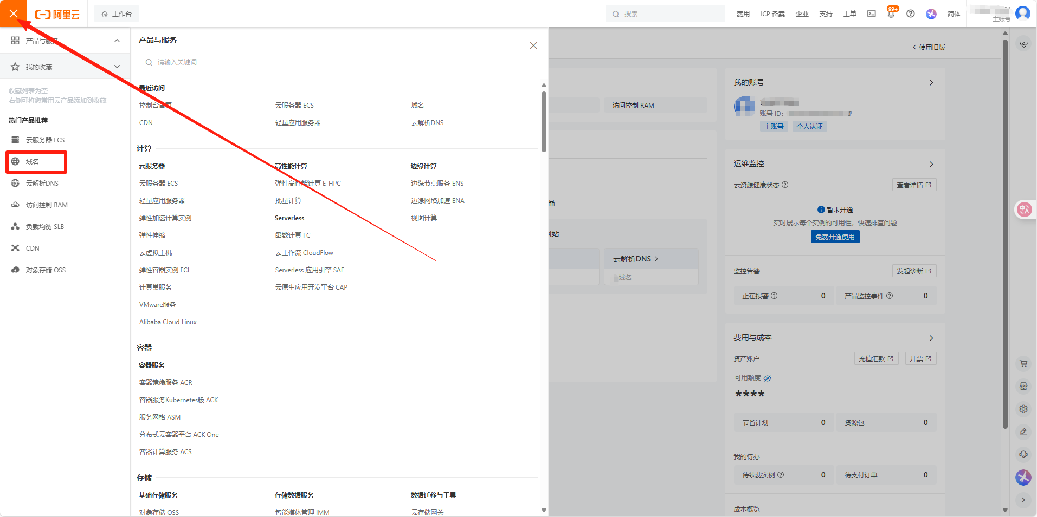
Task: Click the 主账号 tag
Action: click(x=774, y=127)
